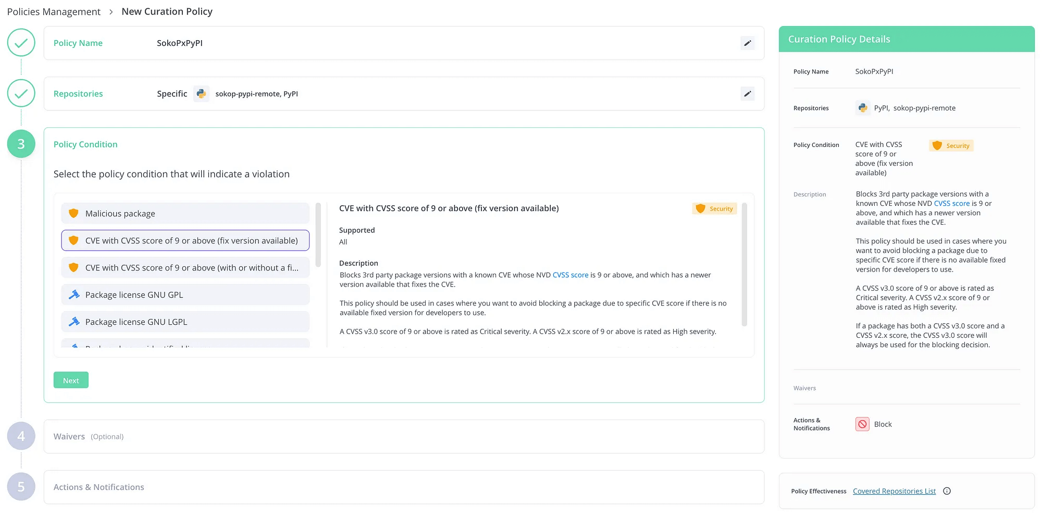Viewport: 1042px width, 516px height.
Task: Click the condition list scrollbar
Action: [x=318, y=235]
